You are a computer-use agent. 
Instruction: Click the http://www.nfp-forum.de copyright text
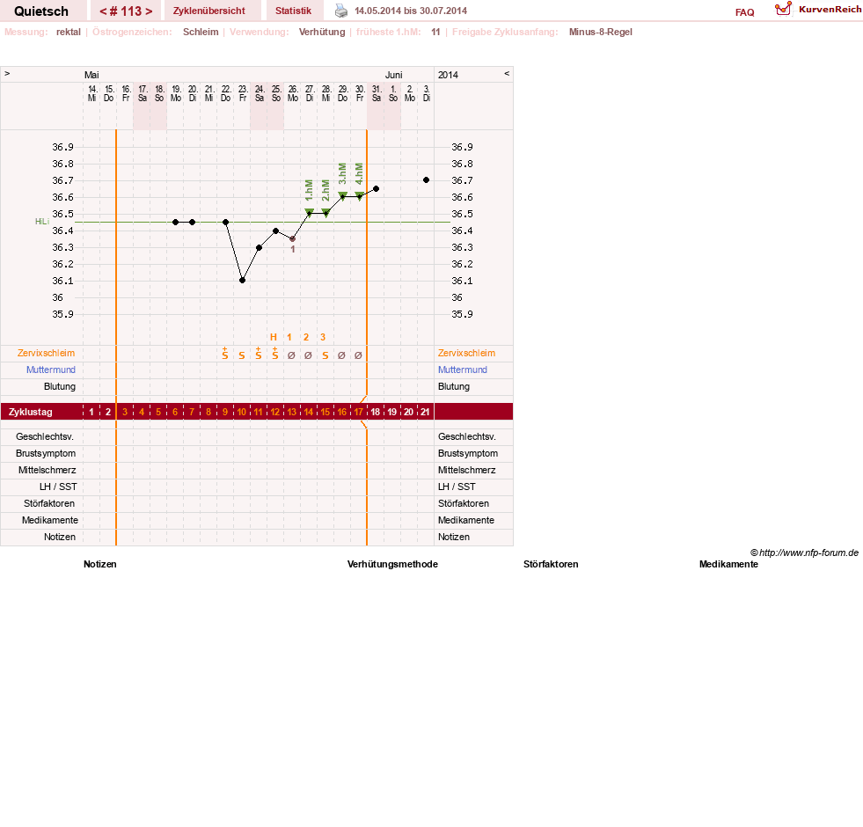[804, 553]
